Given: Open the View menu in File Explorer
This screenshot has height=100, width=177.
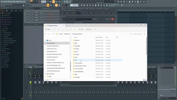Looking at the screenshot, I should click(x=89, y=29).
